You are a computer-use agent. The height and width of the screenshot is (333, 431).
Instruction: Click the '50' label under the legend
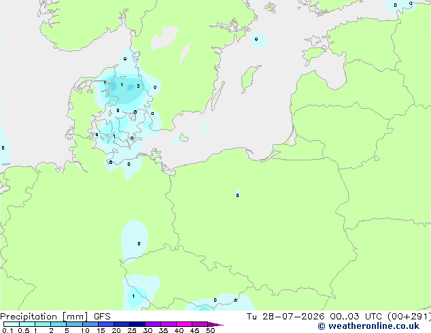[x=211, y=330]
